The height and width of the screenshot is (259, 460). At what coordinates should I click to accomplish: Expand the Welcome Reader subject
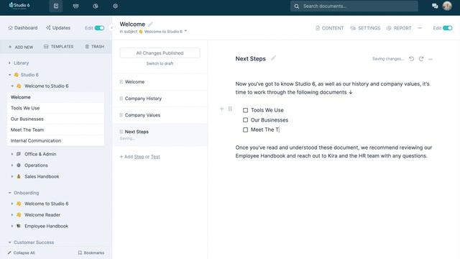12,215
